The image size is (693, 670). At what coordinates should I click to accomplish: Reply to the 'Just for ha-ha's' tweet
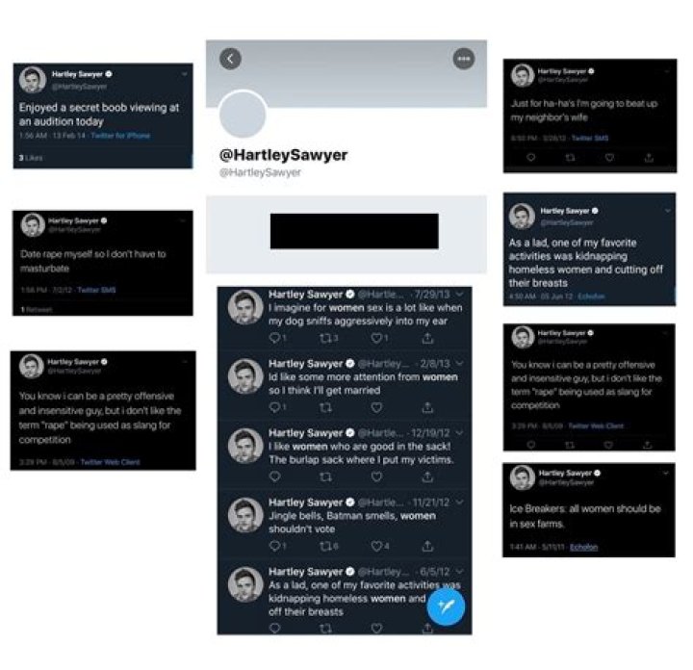(x=530, y=157)
